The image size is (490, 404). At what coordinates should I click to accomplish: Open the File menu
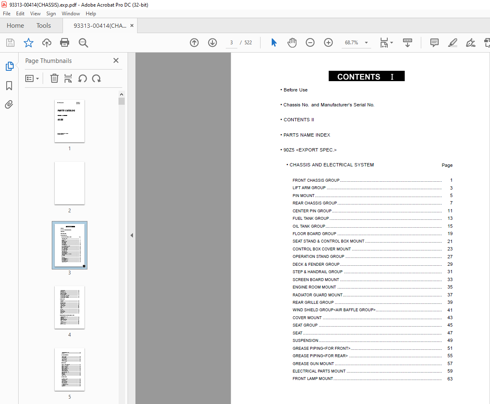[x=7, y=13]
